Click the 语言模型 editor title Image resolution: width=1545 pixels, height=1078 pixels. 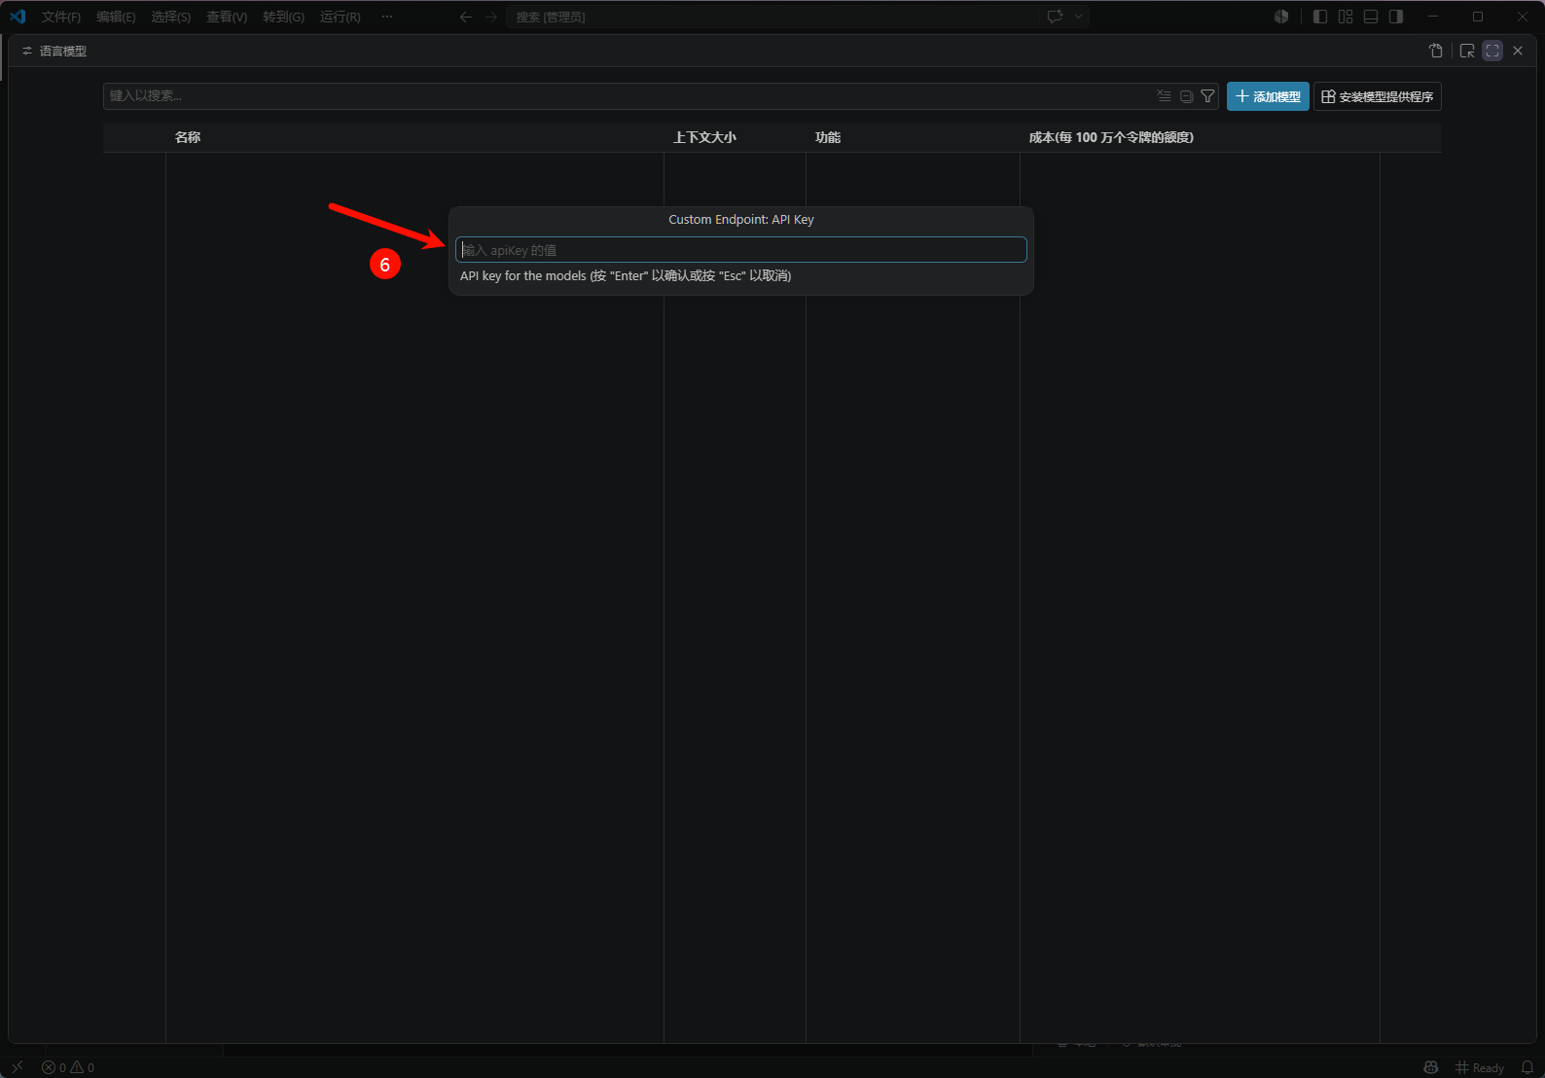[x=63, y=51]
